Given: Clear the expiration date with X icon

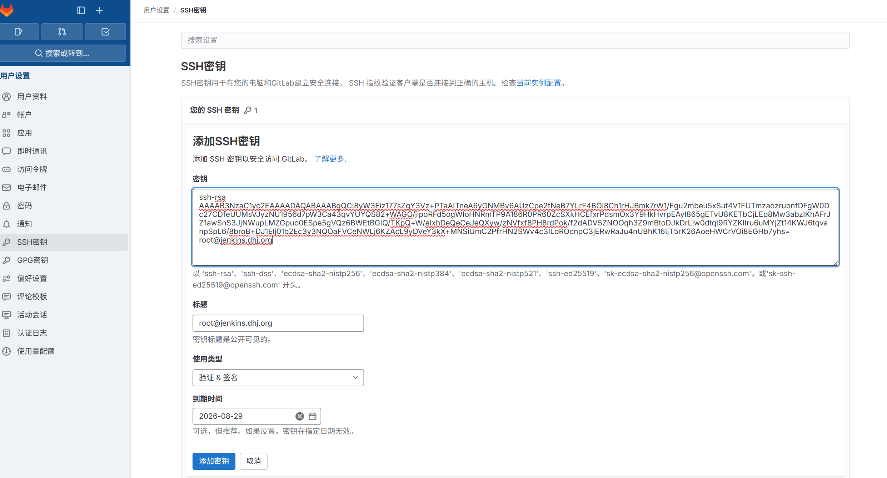Looking at the screenshot, I should click(x=299, y=416).
